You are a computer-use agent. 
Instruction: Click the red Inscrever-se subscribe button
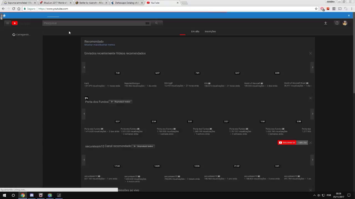pyautogui.click(x=287, y=143)
